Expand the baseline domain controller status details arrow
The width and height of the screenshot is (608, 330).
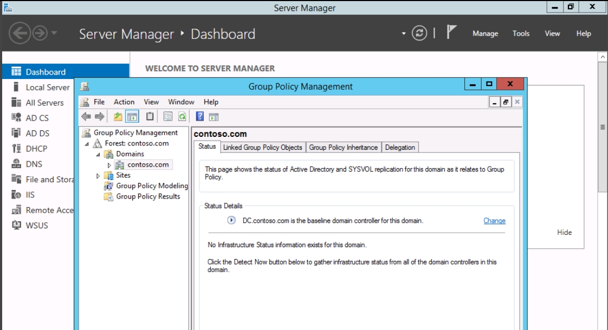[231, 220]
